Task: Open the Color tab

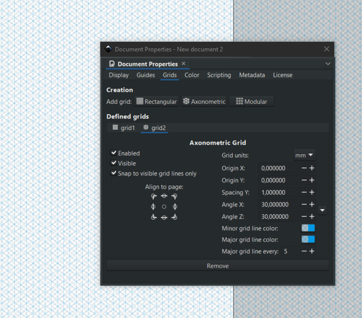Action: tap(192, 75)
